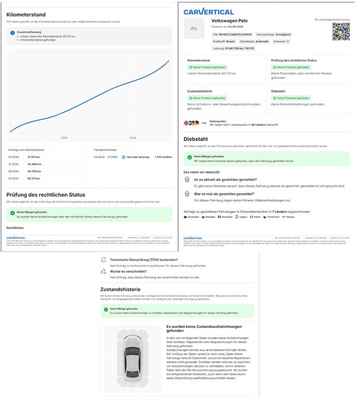Click the 'Keine Probleme gefunden' badge under Kilometerstand
Viewport: 358px width, 399px height.
207,68
